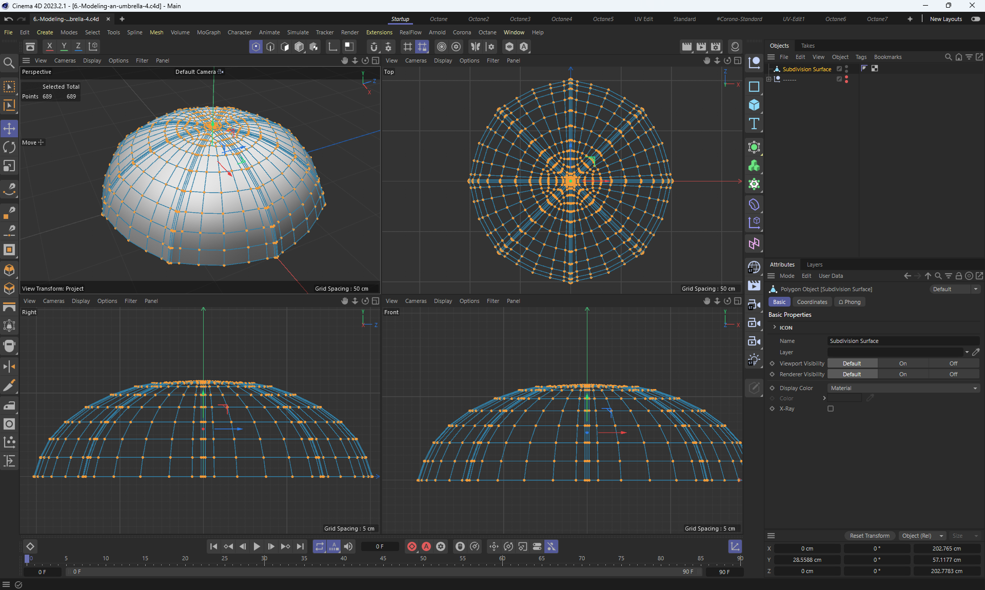Click the Record Active Objects button
The image size is (985, 590).
pyautogui.click(x=411, y=546)
